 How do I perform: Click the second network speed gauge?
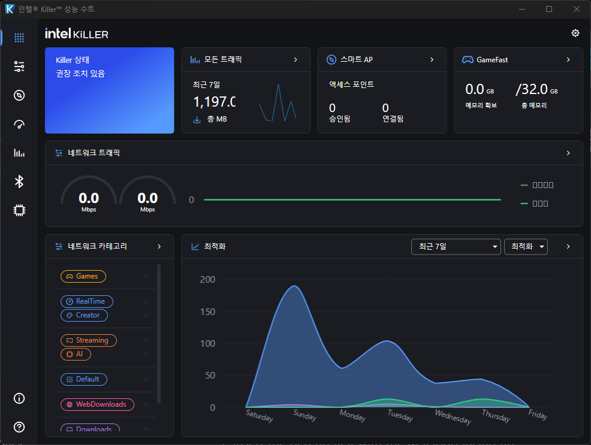point(147,194)
